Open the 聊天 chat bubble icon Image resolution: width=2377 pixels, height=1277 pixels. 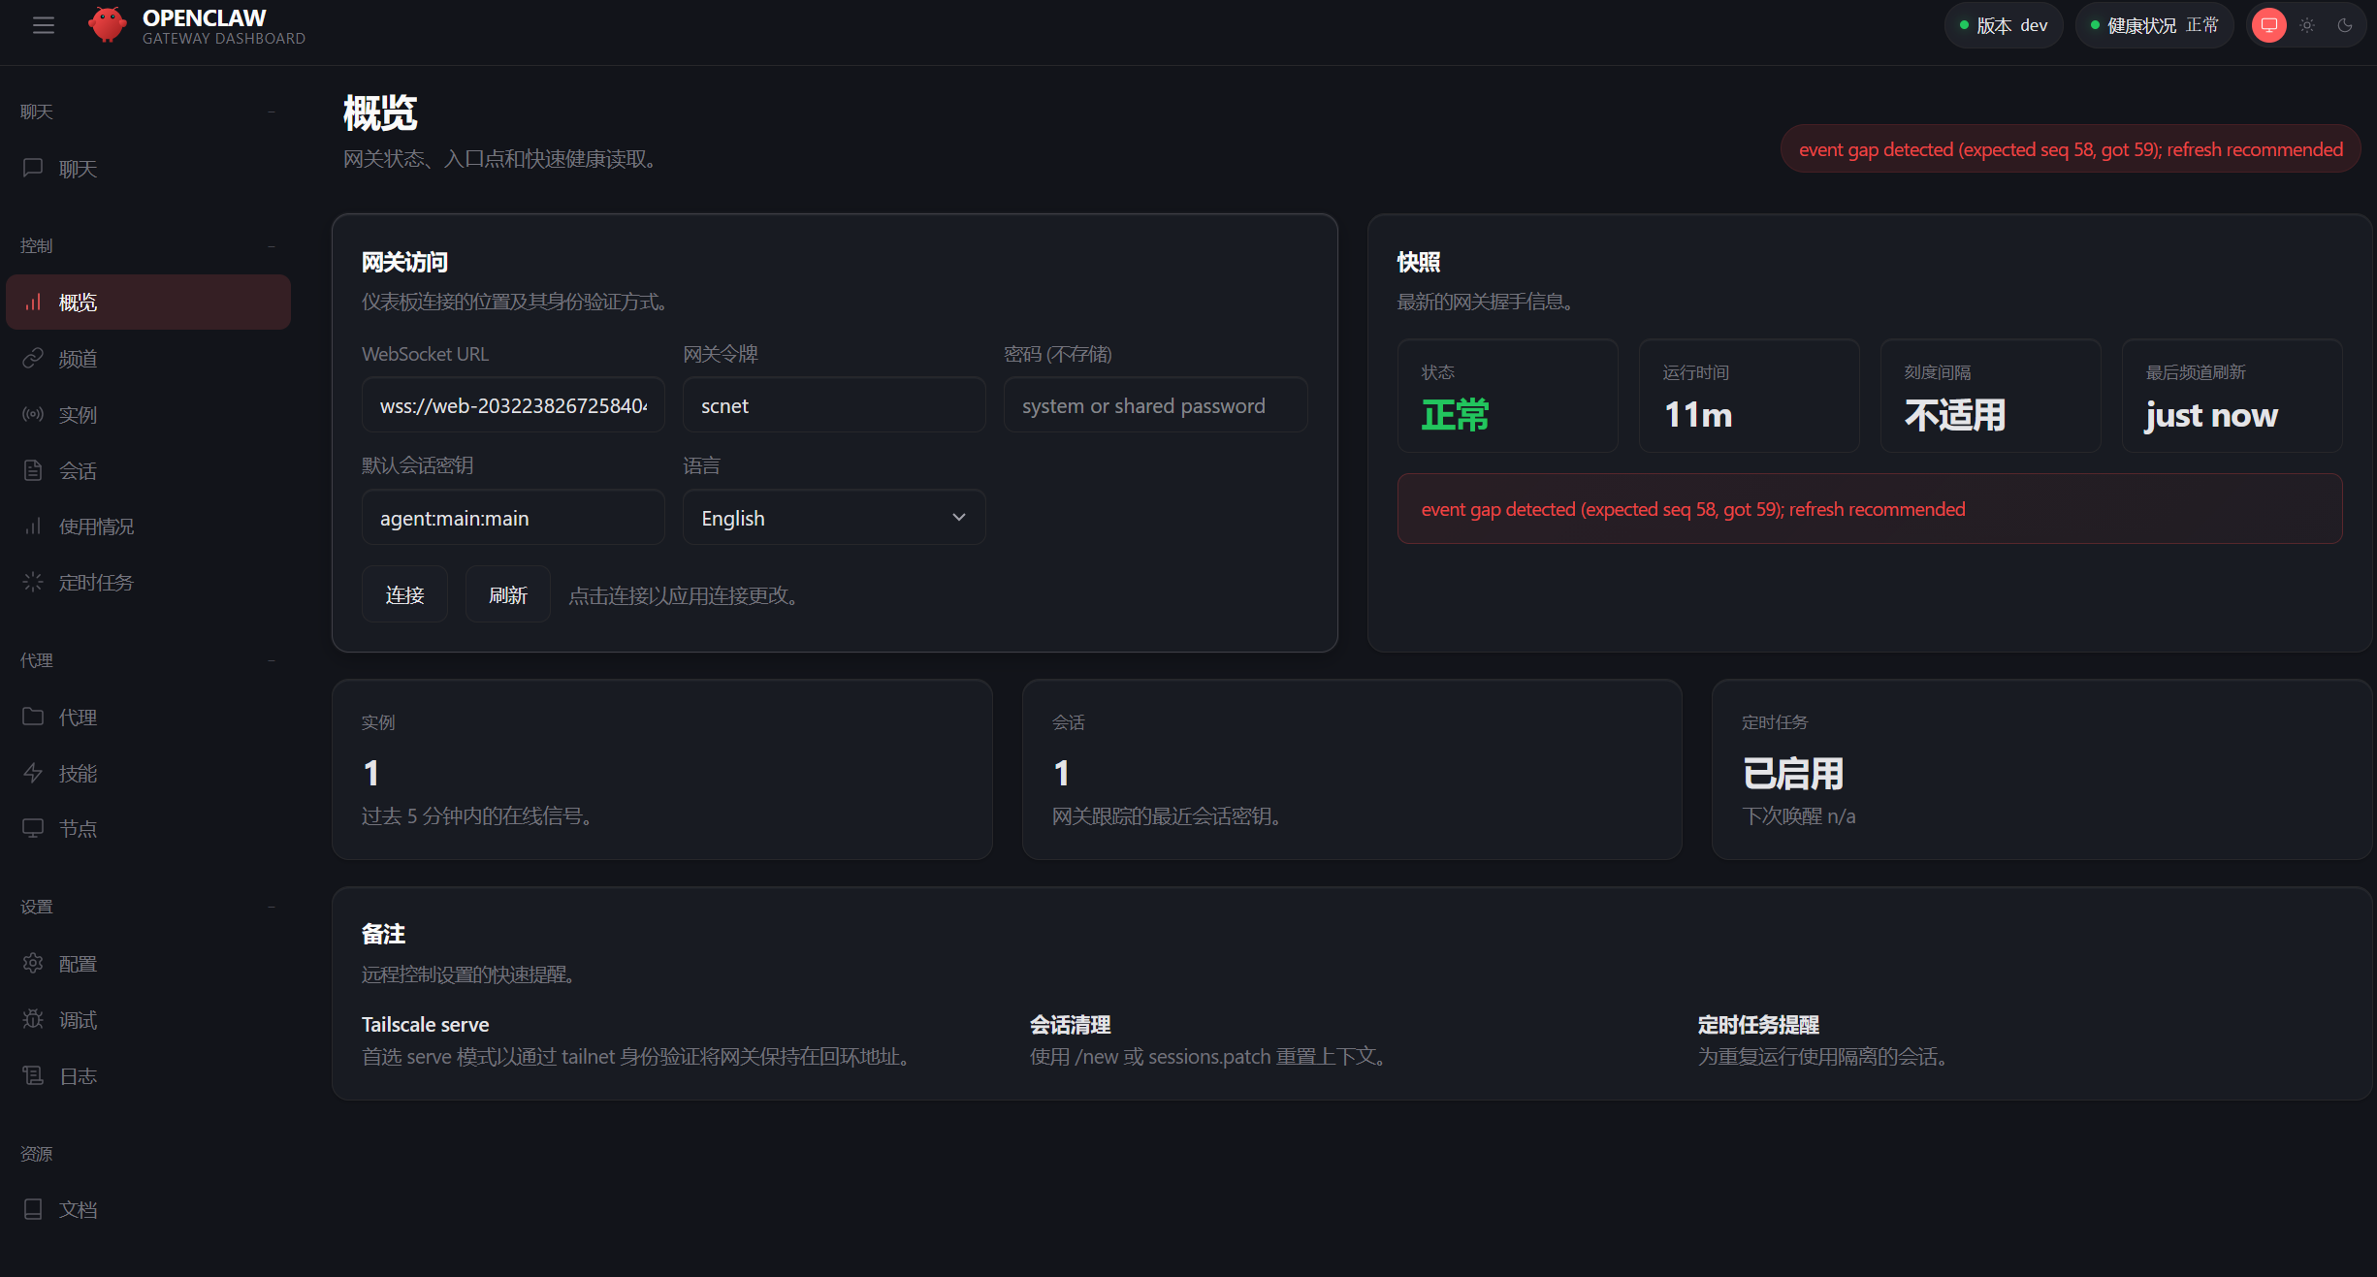tap(33, 168)
